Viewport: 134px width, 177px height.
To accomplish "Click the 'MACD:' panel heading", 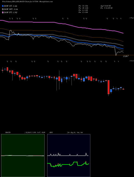I will 8,132.
